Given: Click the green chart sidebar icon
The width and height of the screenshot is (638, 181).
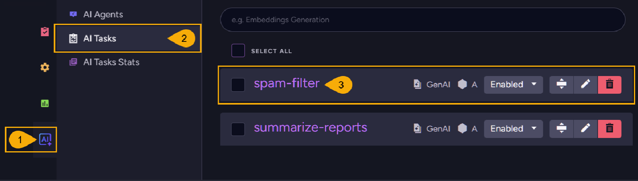Looking at the screenshot, I should point(45,103).
